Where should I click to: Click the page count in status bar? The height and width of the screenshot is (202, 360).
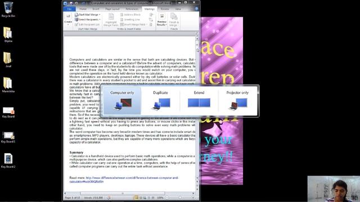tap(73, 198)
